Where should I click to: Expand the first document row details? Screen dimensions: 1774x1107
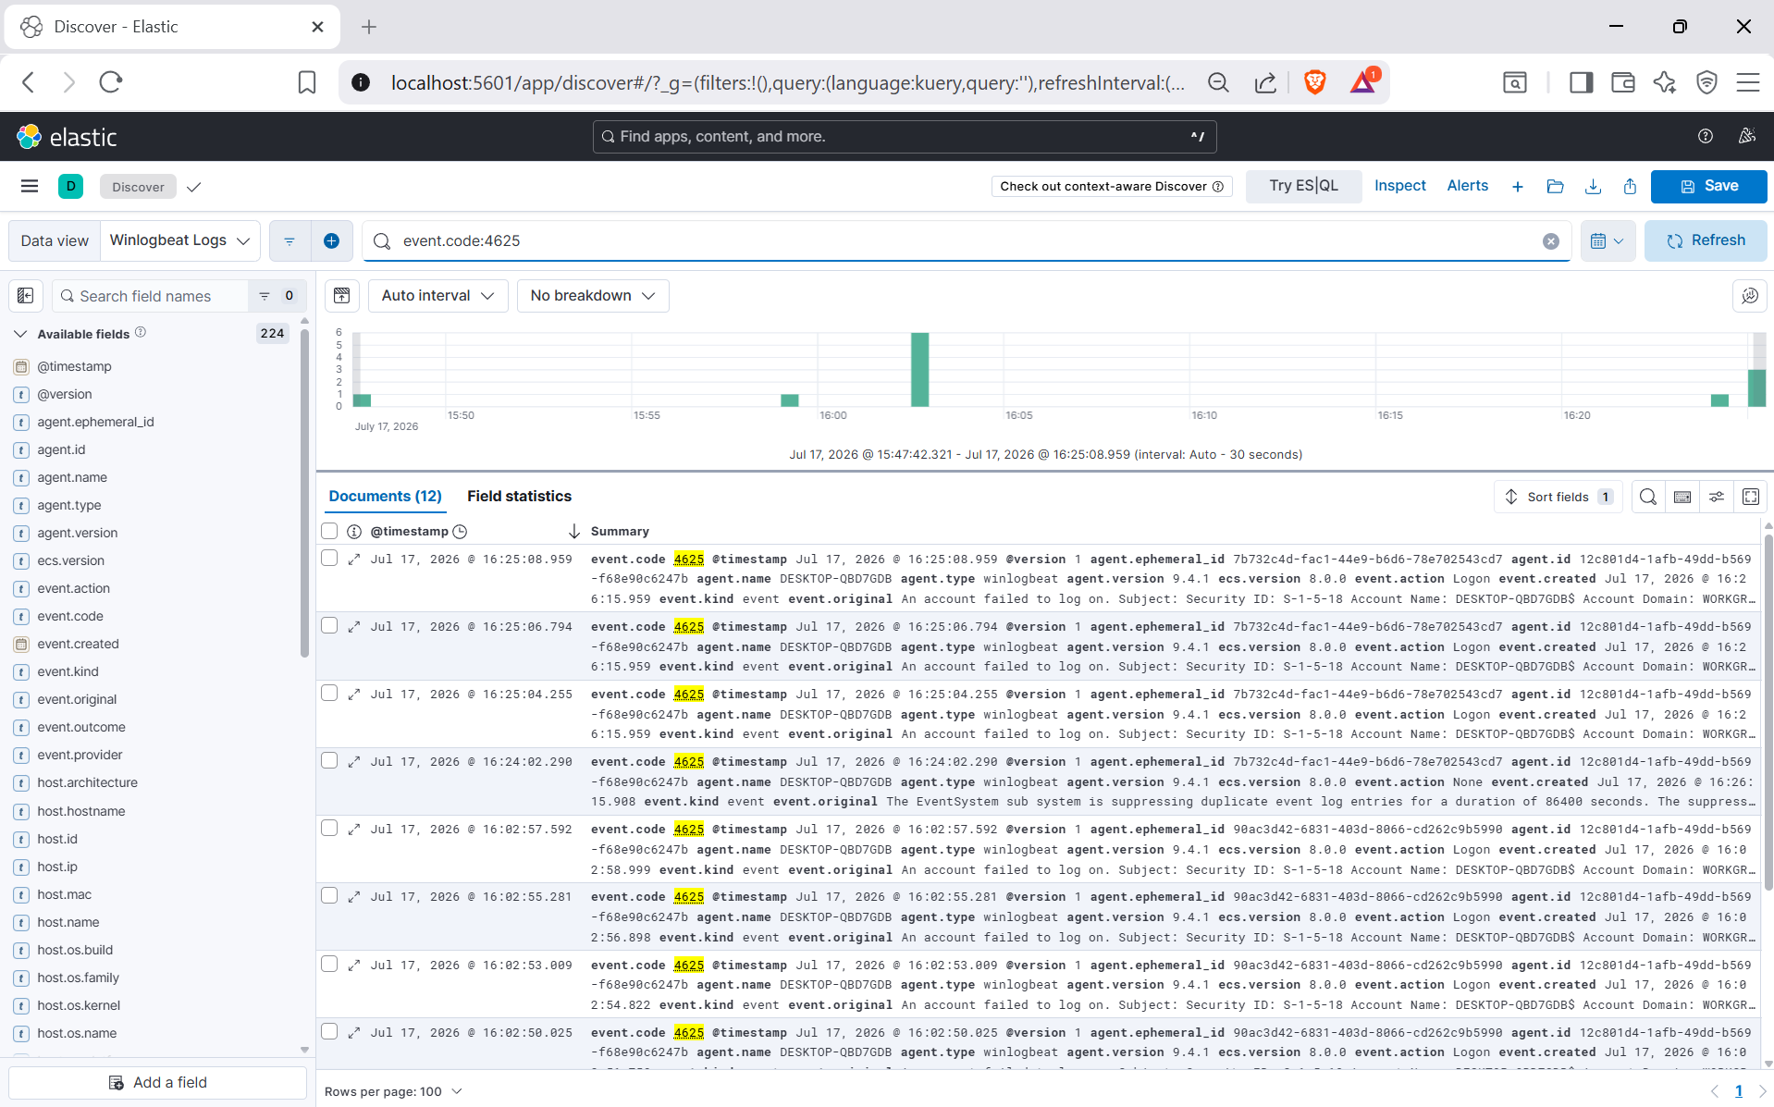[x=353, y=560]
